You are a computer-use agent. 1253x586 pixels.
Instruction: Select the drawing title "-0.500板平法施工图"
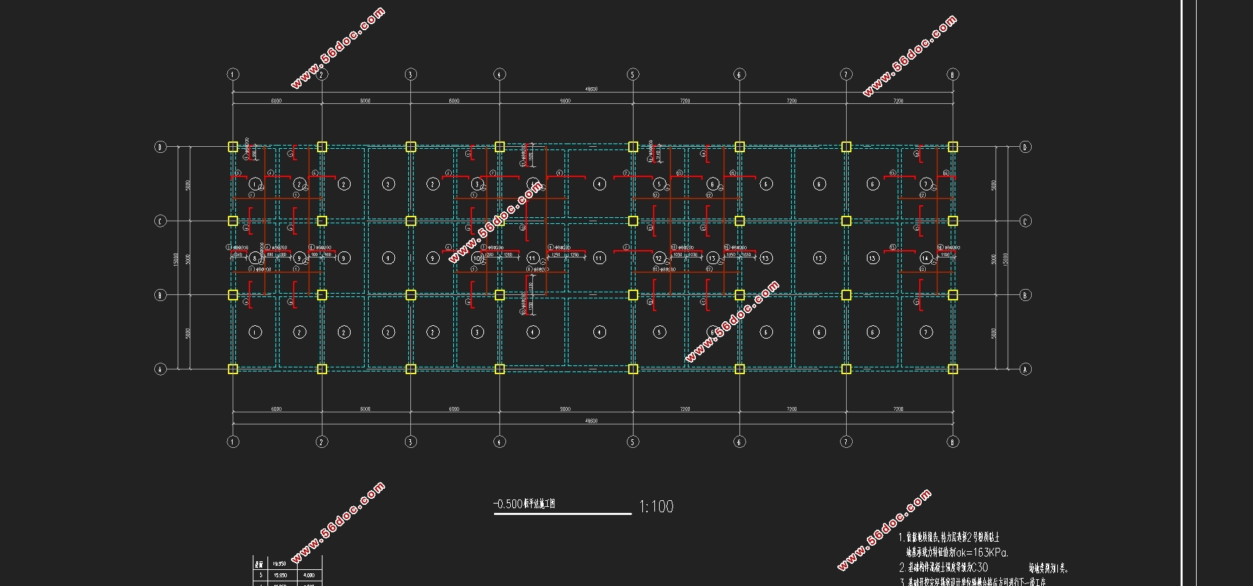[524, 504]
